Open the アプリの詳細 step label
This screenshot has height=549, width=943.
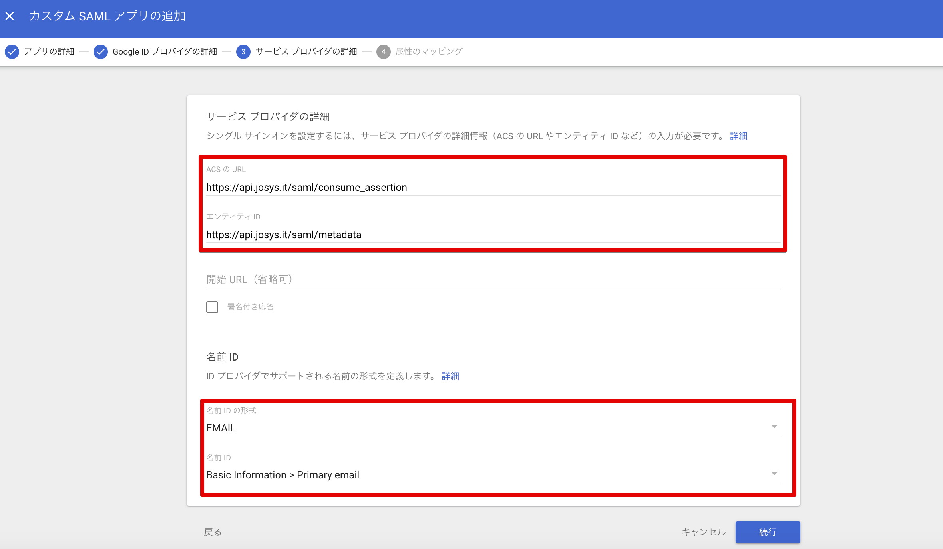pyautogui.click(x=49, y=52)
